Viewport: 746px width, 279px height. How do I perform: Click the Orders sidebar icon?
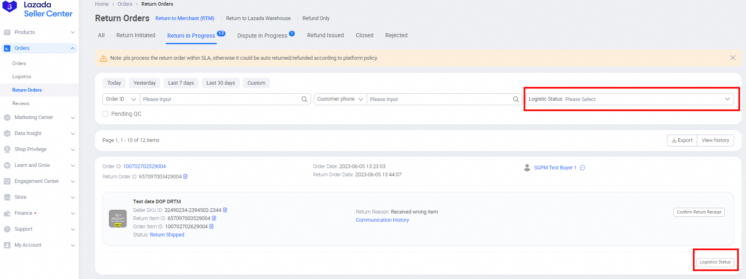point(7,48)
